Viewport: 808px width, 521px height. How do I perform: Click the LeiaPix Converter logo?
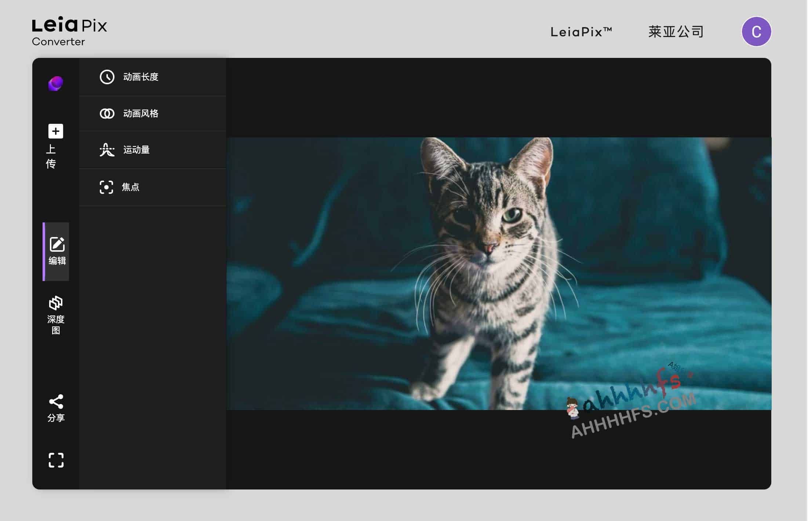(x=69, y=31)
